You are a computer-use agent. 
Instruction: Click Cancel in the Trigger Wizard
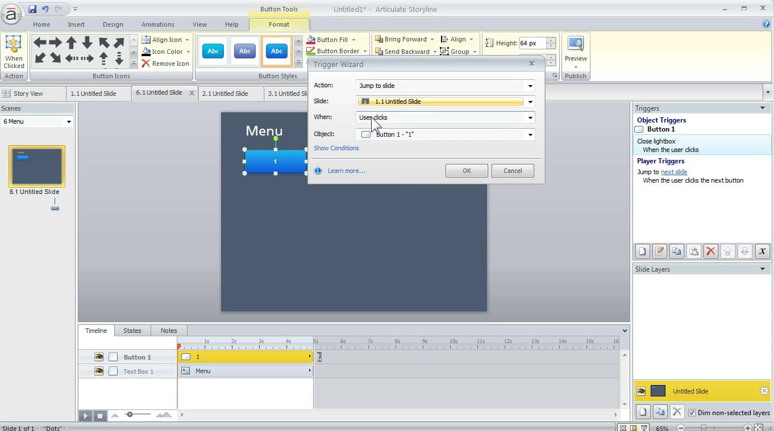[513, 171]
